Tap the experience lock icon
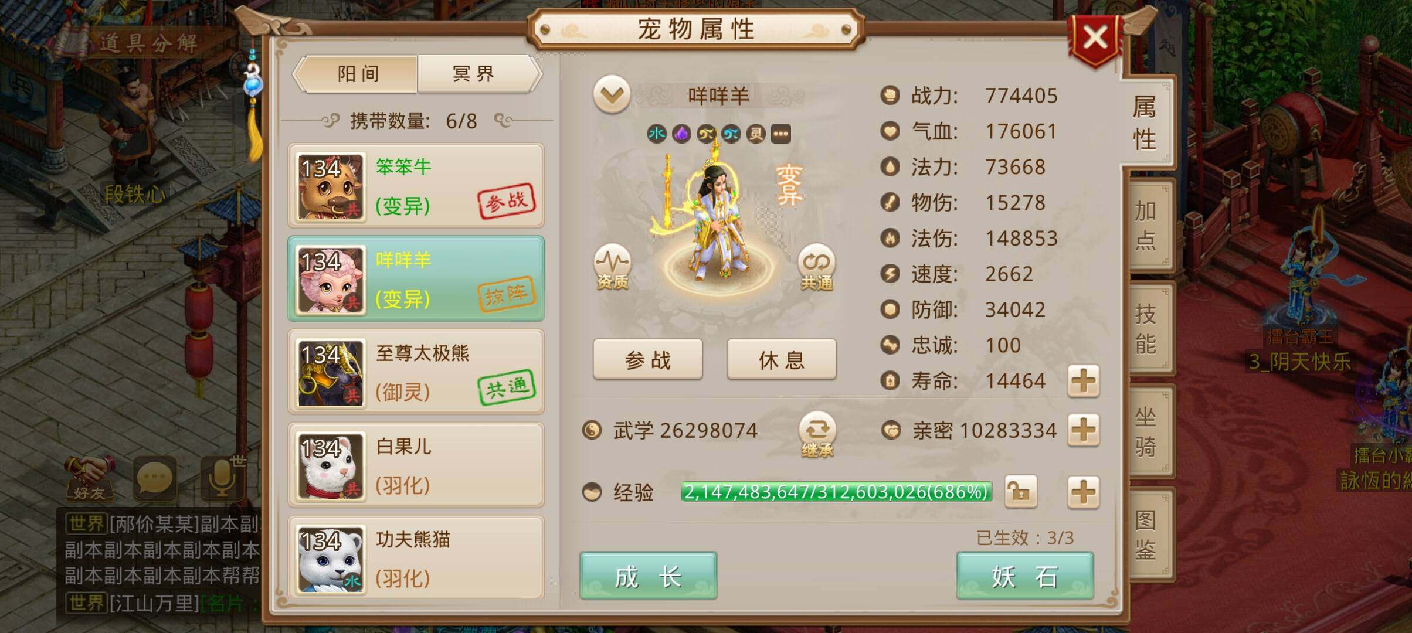The height and width of the screenshot is (633, 1412). coord(1021,491)
